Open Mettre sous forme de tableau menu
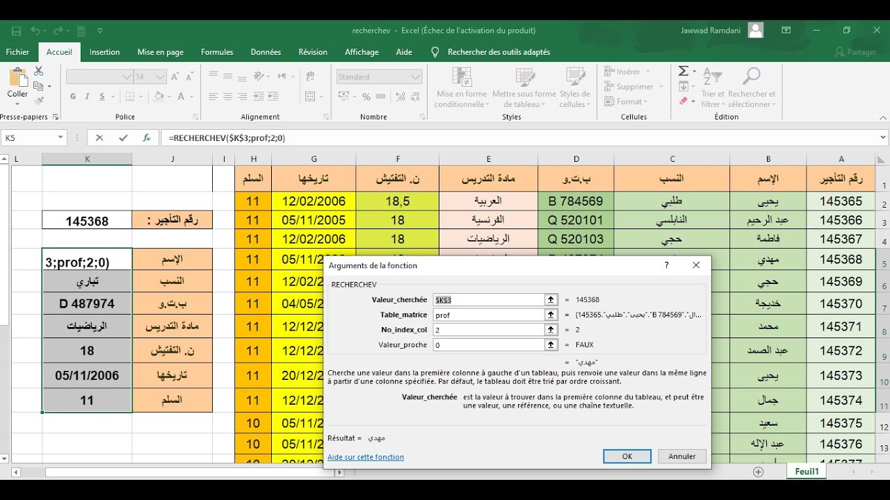Viewport: 890px width, 500px height. point(524,88)
